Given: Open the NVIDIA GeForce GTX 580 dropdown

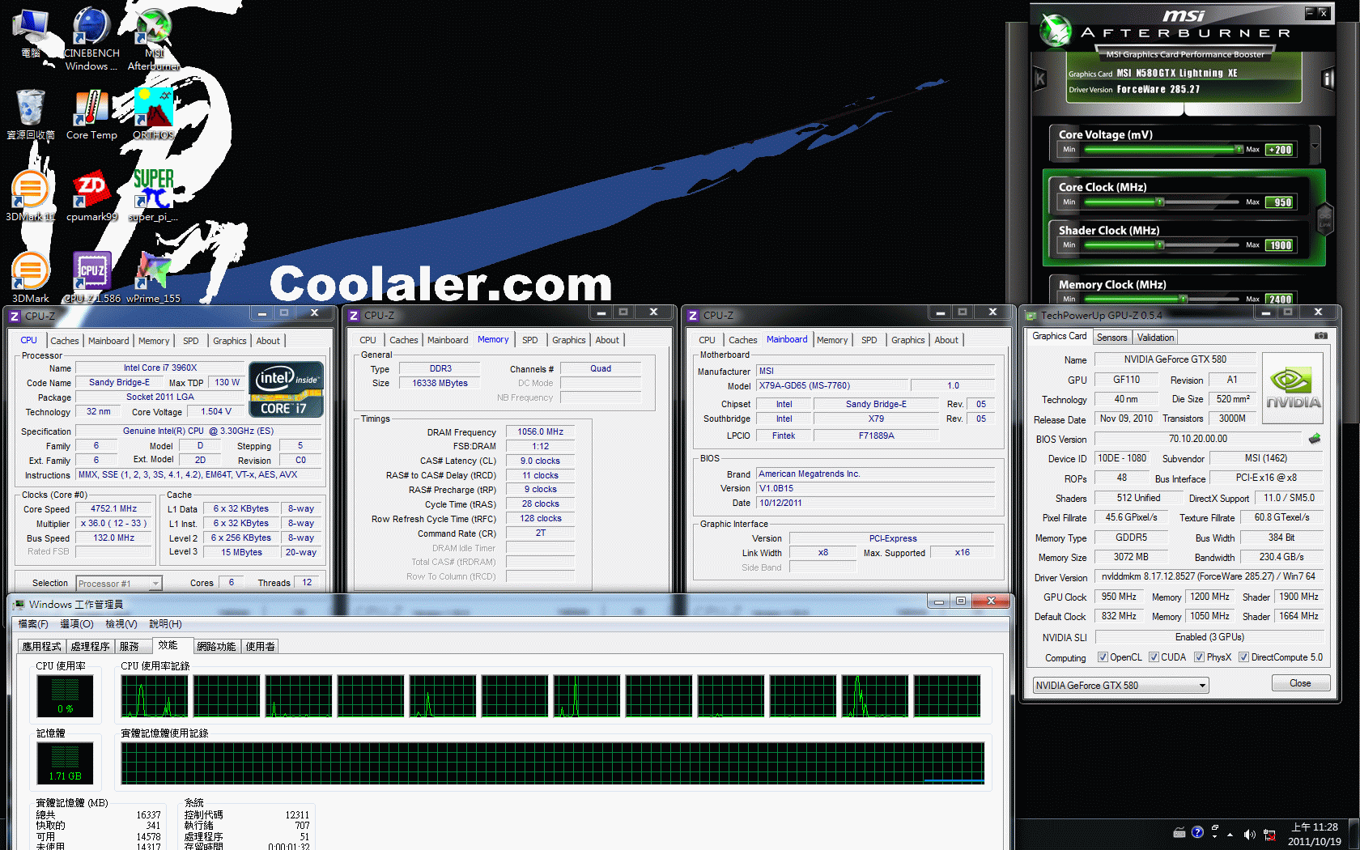Looking at the screenshot, I should (x=1120, y=686).
